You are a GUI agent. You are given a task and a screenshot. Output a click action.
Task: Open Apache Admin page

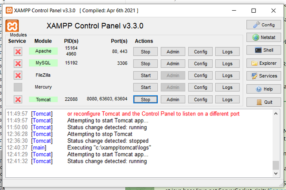[173, 52]
